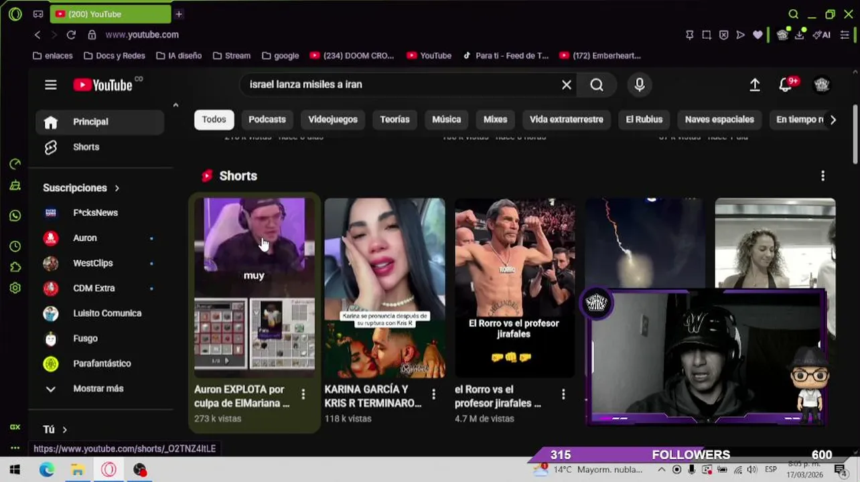Screen dimensions: 860x482
Task: Open options for KARINA GARCÍA short
Action: [x=433, y=394]
